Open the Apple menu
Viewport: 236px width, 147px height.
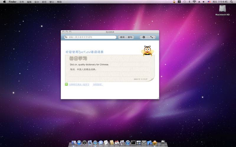tap(4, 2)
